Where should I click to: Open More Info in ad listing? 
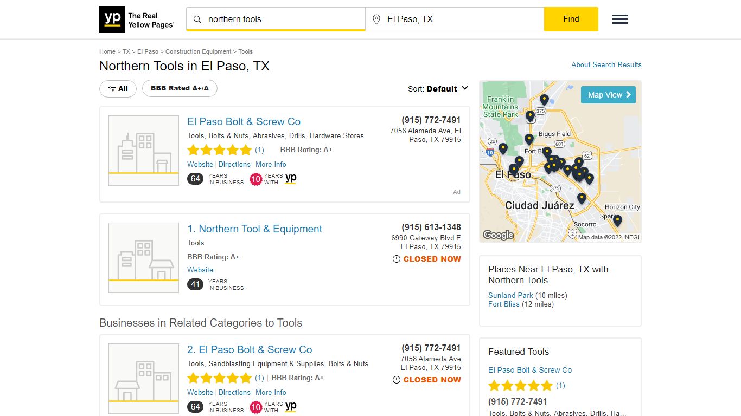coord(271,164)
